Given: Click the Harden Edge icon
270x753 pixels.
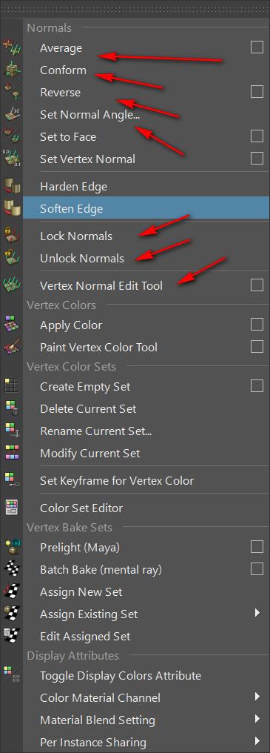Looking at the screenshot, I should point(11,186).
